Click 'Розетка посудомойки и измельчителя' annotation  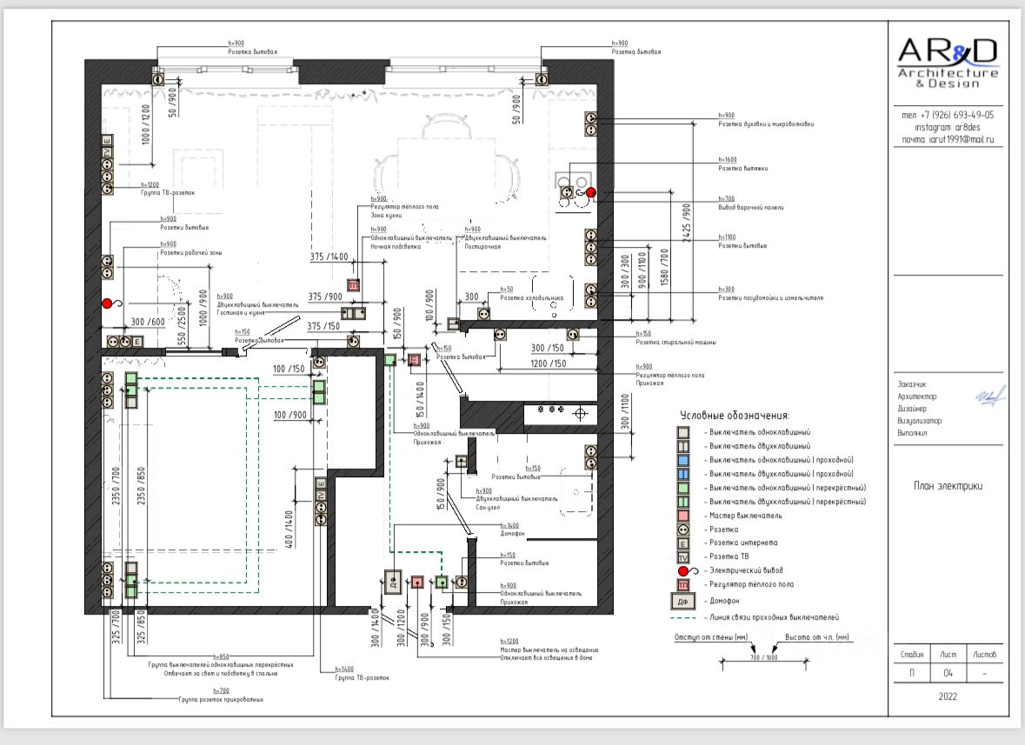pyautogui.click(x=771, y=297)
